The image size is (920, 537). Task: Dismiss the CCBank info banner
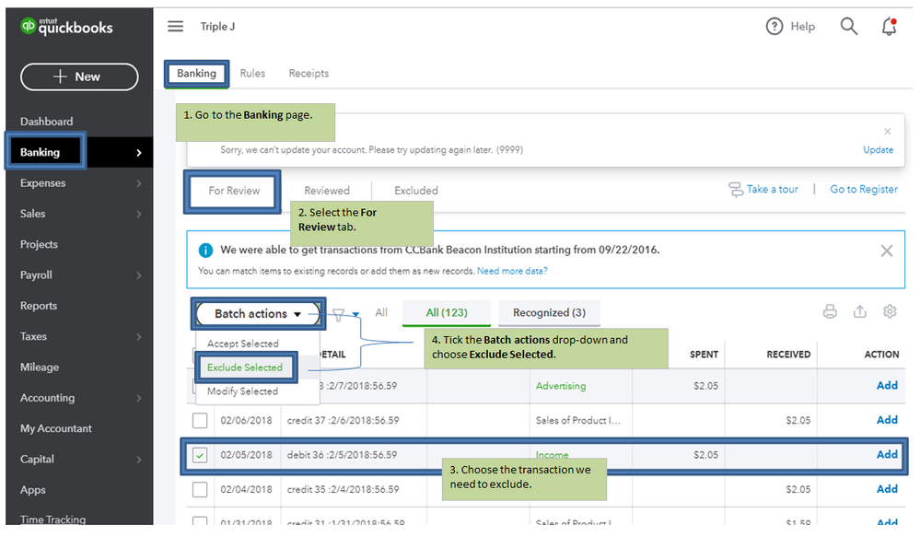coord(886,251)
